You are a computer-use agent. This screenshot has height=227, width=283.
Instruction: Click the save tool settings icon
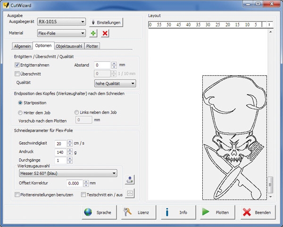coord(130,179)
